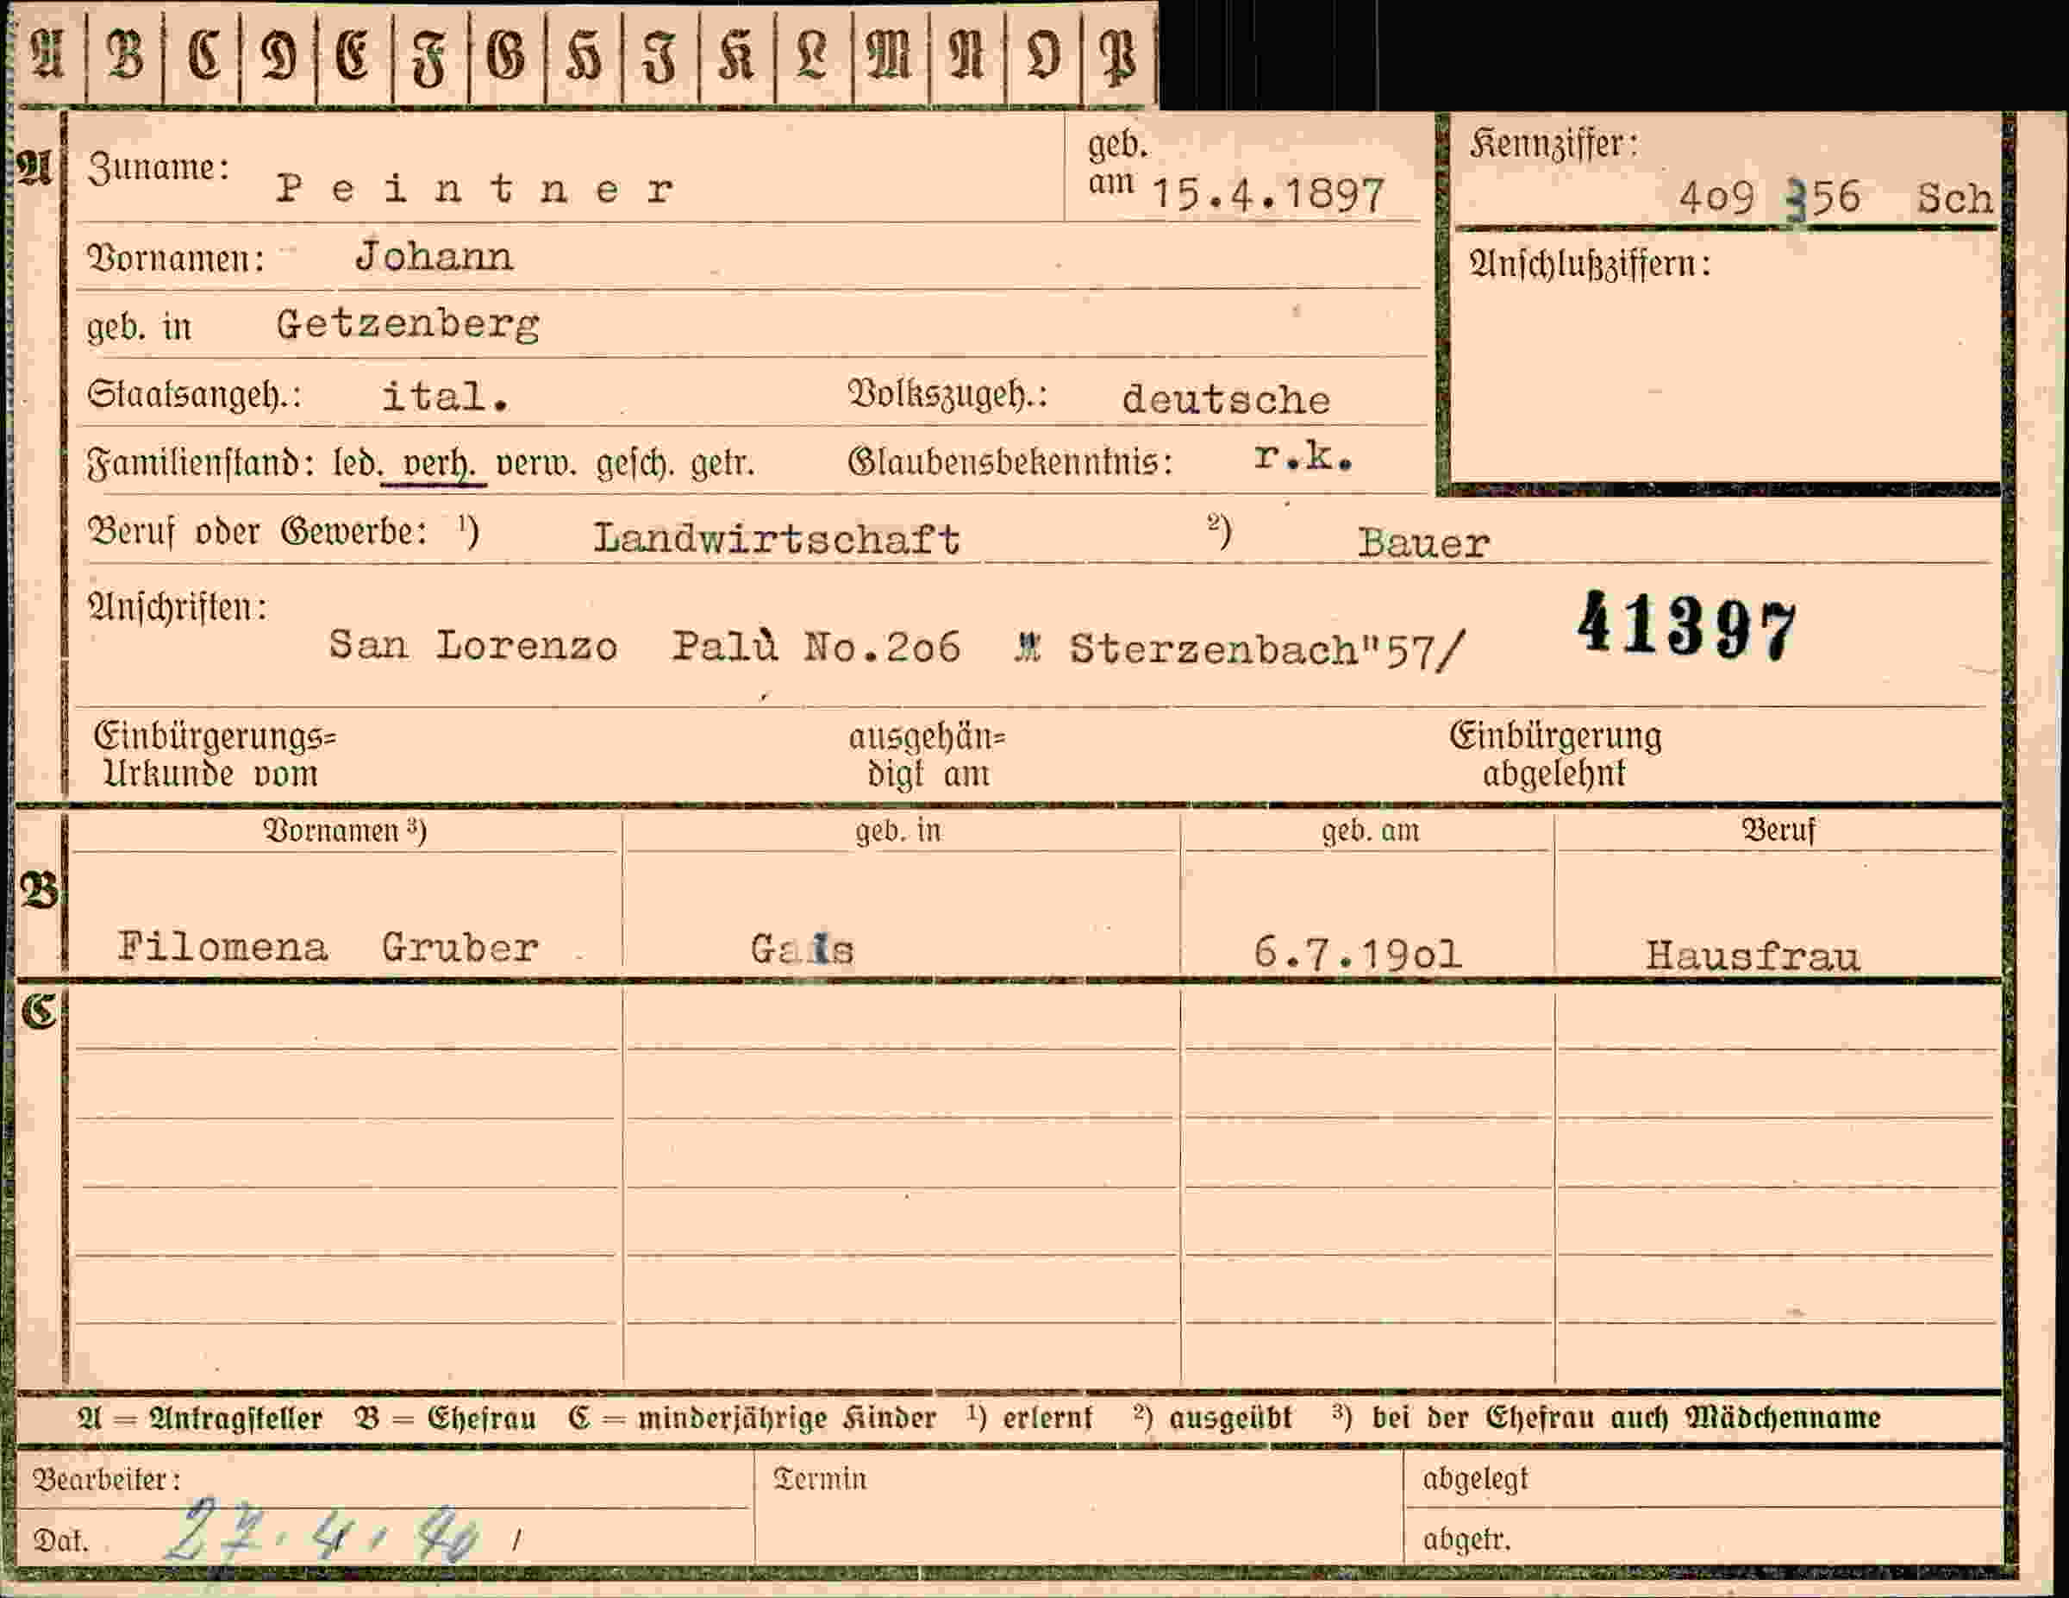Screen dimensions: 2069x1598
Task: Select the index tab letter M
Action: 891,55
